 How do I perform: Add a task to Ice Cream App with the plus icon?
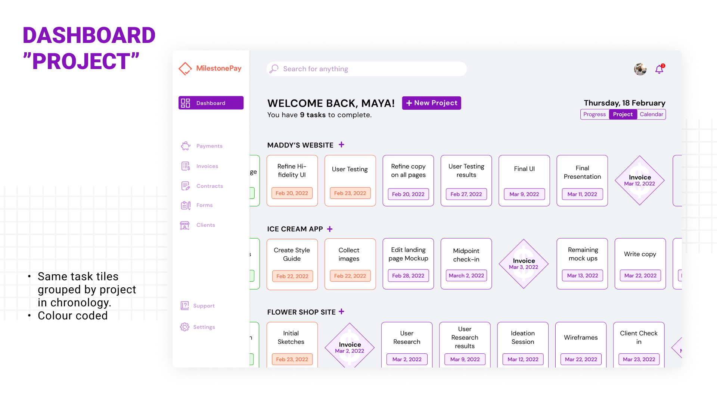pyautogui.click(x=330, y=229)
